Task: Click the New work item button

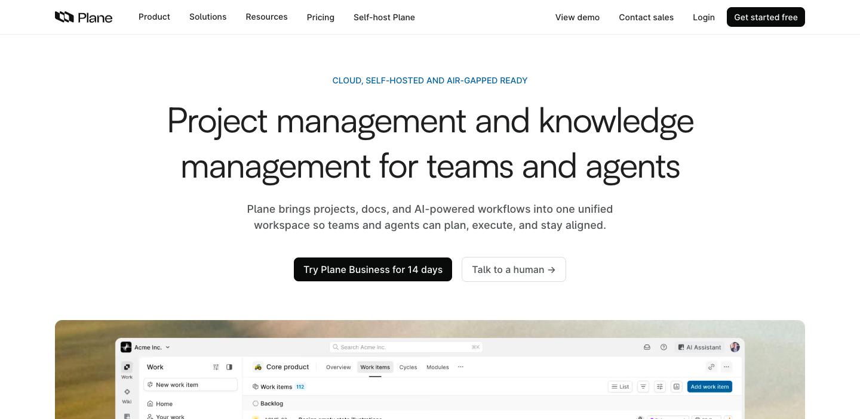Action: 191,384
